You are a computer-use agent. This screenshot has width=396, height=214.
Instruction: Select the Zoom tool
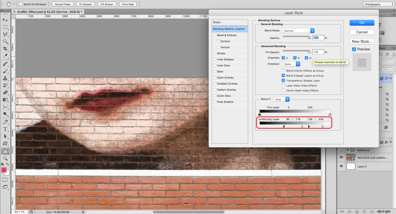[x=5, y=158]
